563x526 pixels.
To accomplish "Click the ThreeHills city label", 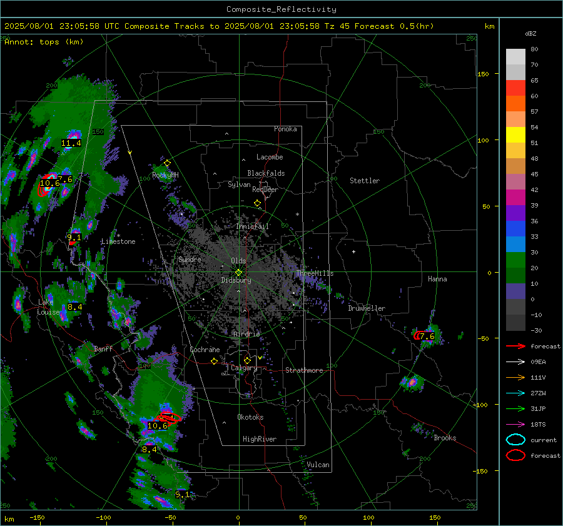I will click(x=315, y=273).
